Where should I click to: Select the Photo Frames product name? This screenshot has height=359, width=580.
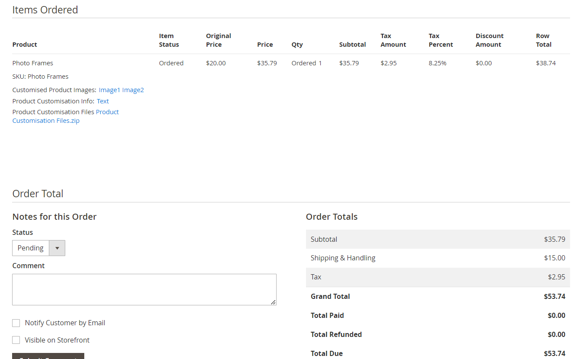pos(32,63)
